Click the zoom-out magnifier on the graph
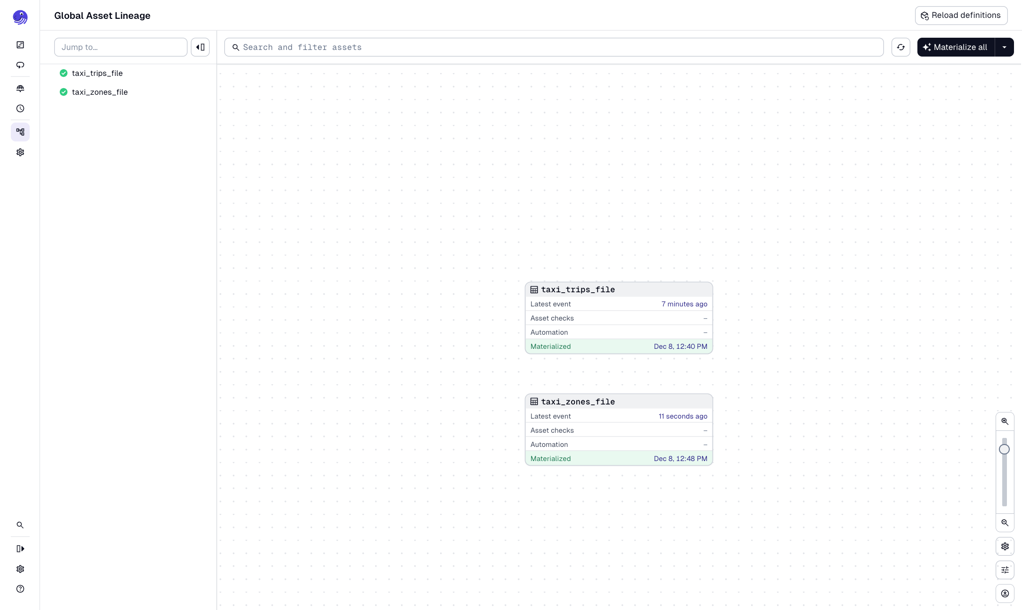Viewport: 1022px width, 610px height. 1005,523
